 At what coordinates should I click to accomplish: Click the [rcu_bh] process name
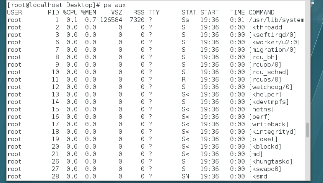(x=263, y=57)
